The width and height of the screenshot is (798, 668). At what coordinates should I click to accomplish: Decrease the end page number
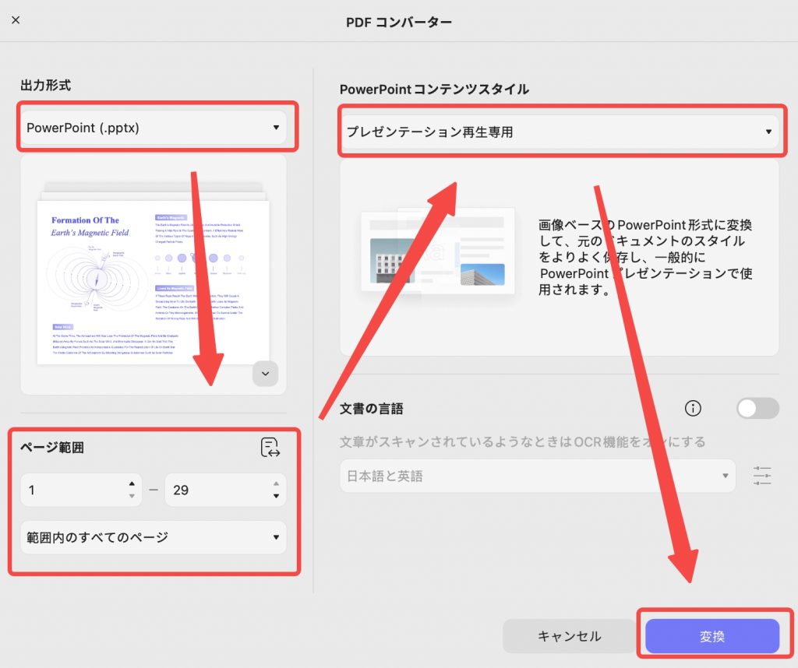point(276,496)
